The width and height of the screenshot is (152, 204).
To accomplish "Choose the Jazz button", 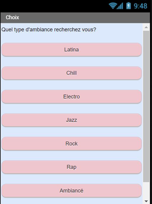I will coord(72,120).
